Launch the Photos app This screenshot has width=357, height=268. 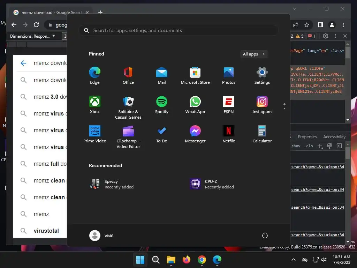229,76
